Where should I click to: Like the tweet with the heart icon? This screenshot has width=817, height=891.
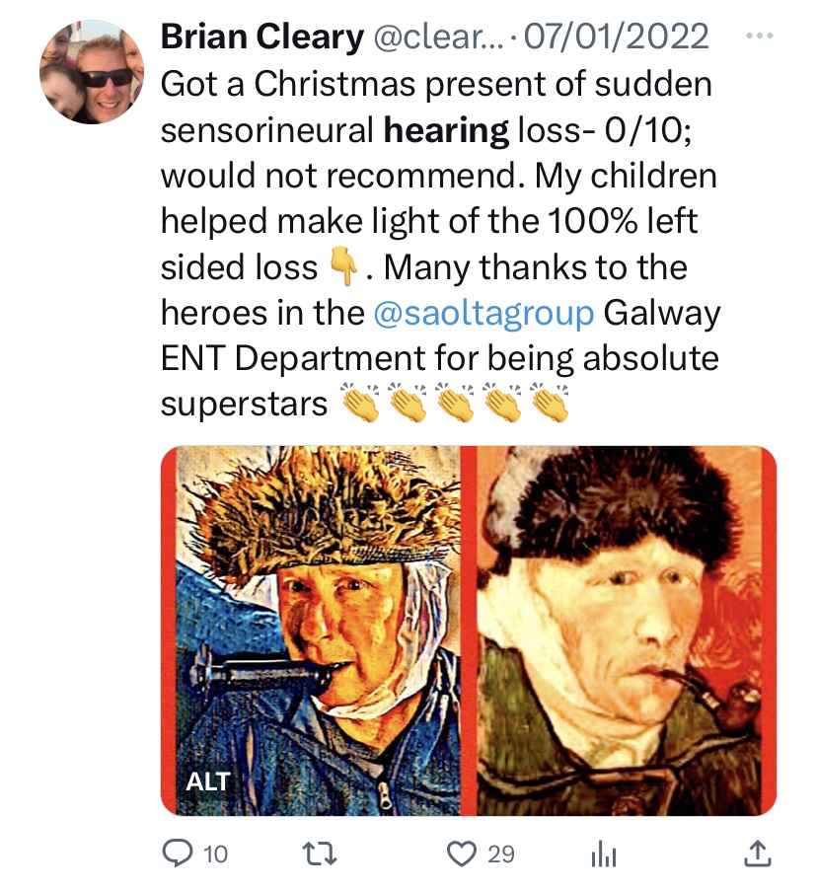(x=462, y=853)
